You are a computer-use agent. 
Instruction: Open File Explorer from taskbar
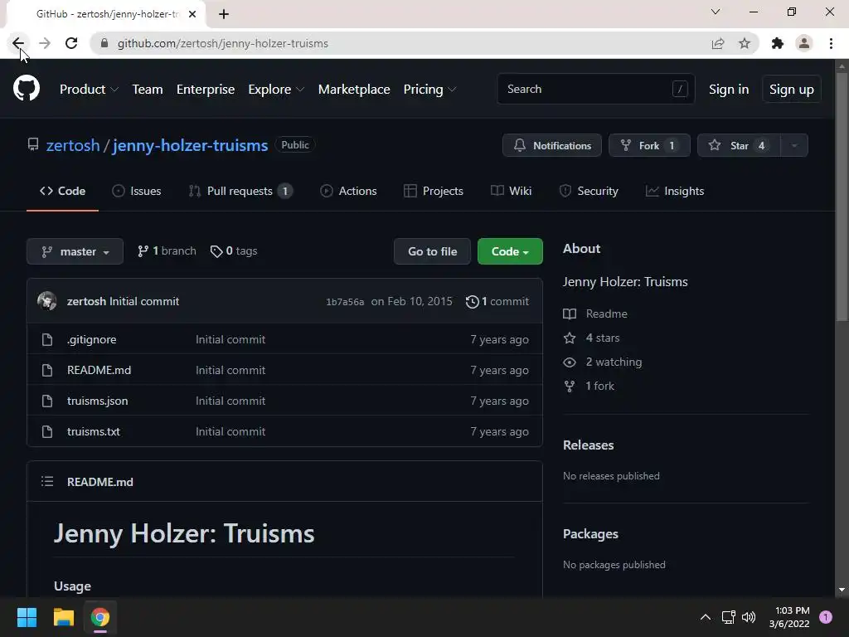tap(63, 617)
